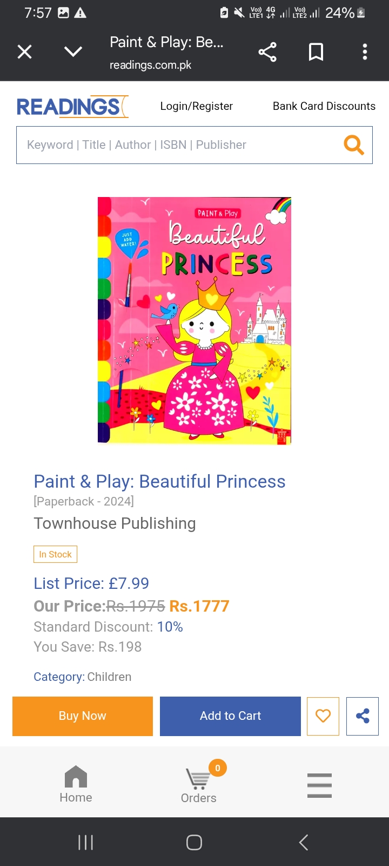Tap the Beautiful Princess book cover image

pyautogui.click(x=194, y=320)
